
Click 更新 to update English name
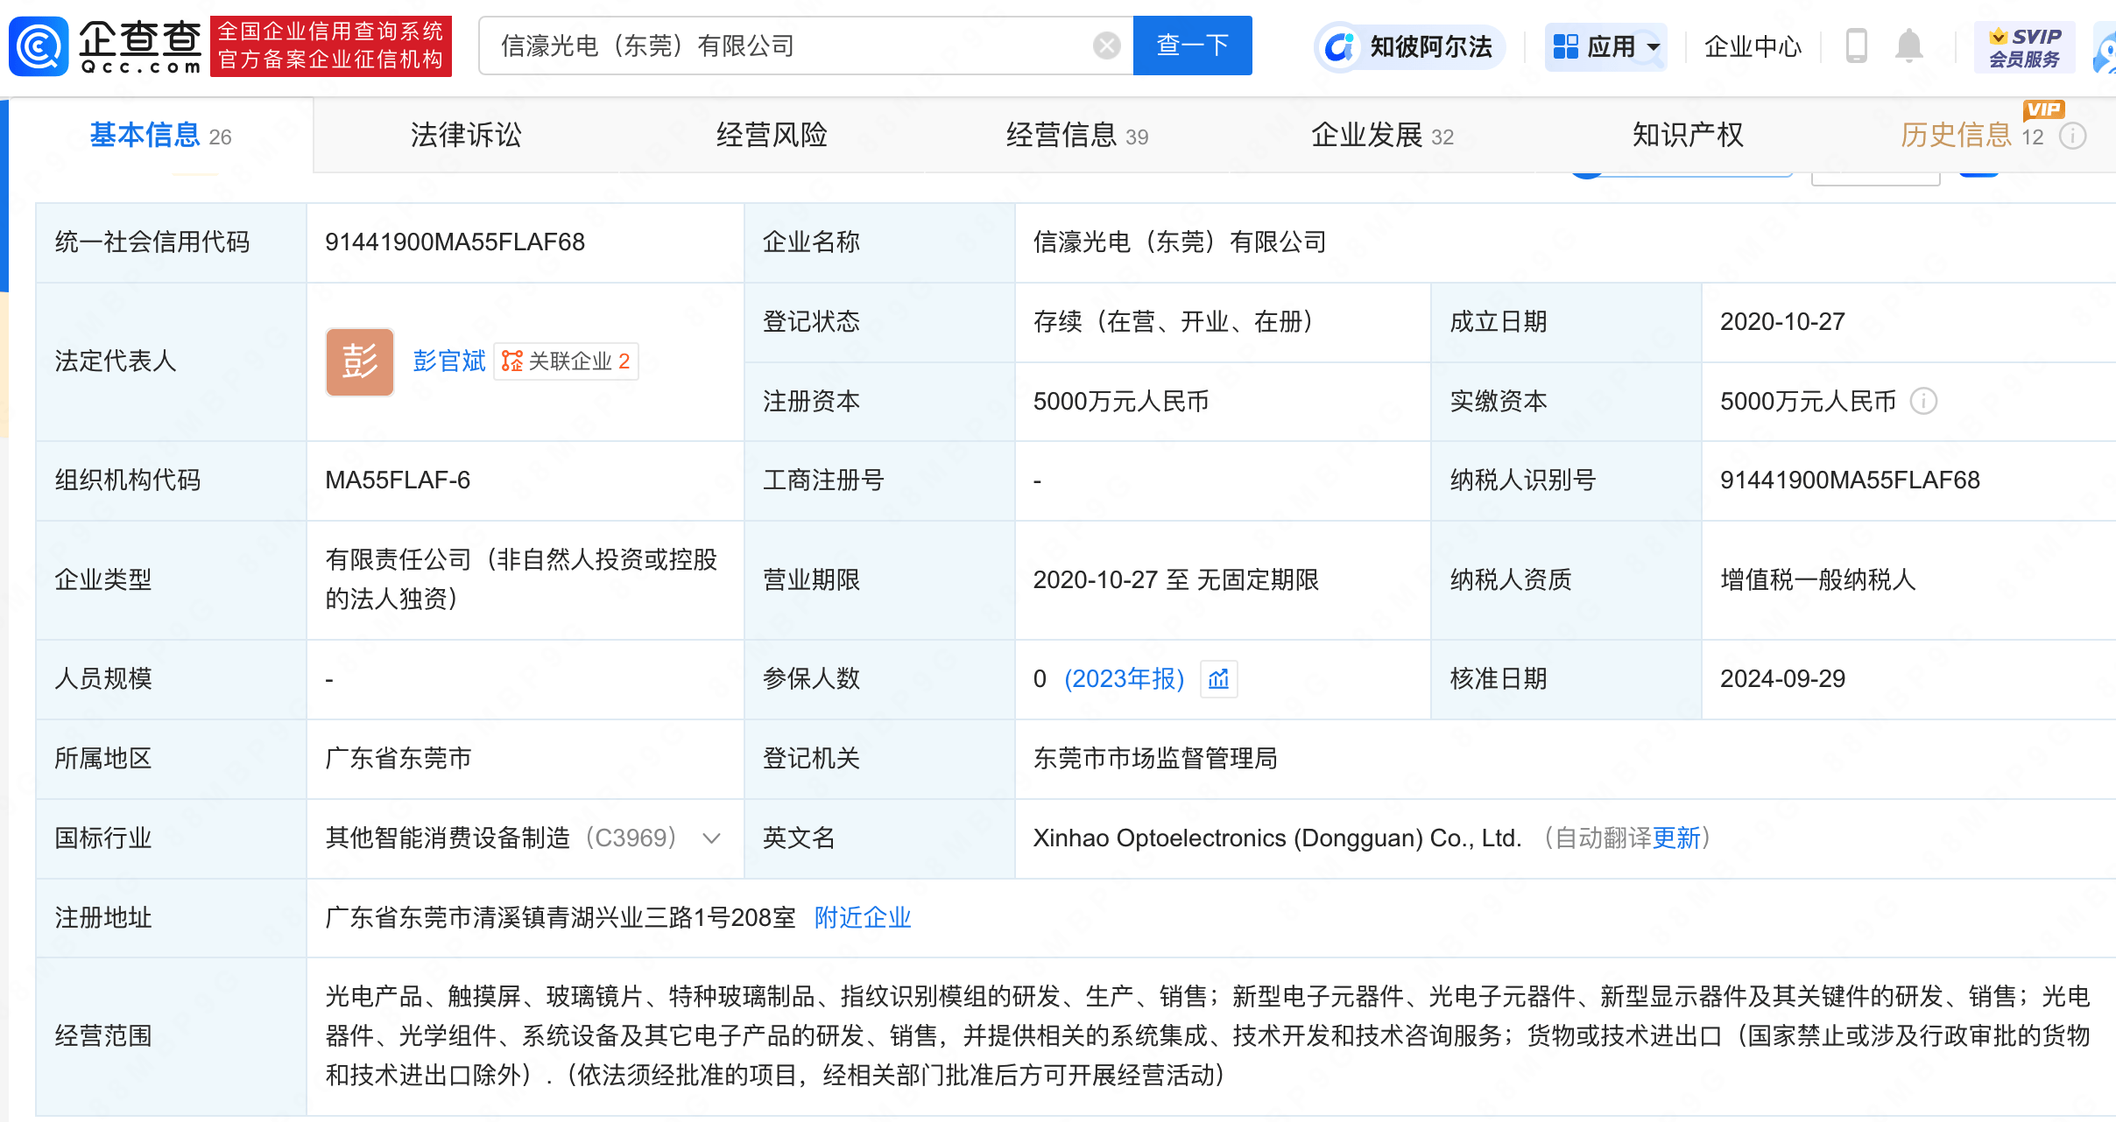(1675, 838)
